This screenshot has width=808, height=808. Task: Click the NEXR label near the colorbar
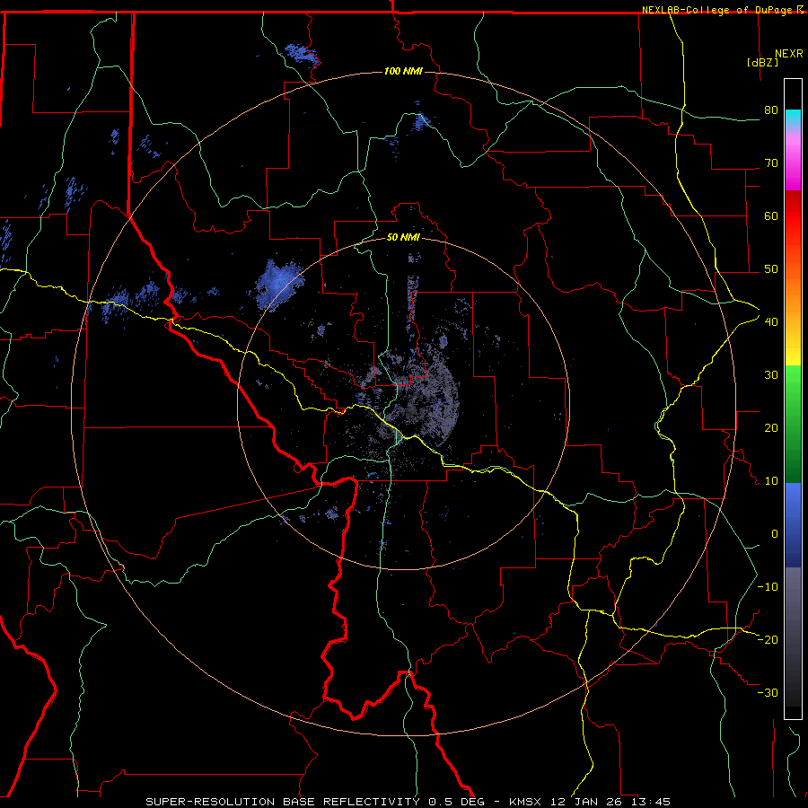click(789, 54)
